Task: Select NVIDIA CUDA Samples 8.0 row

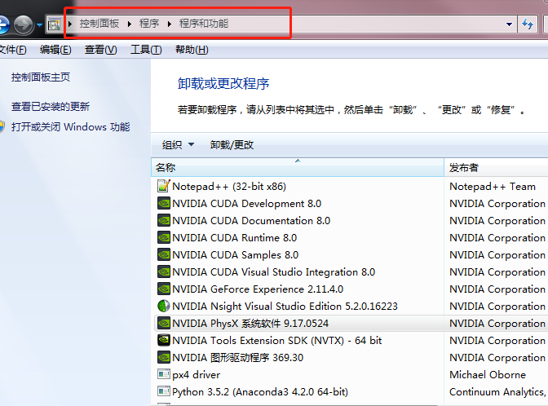Action: pyautogui.click(x=351, y=254)
